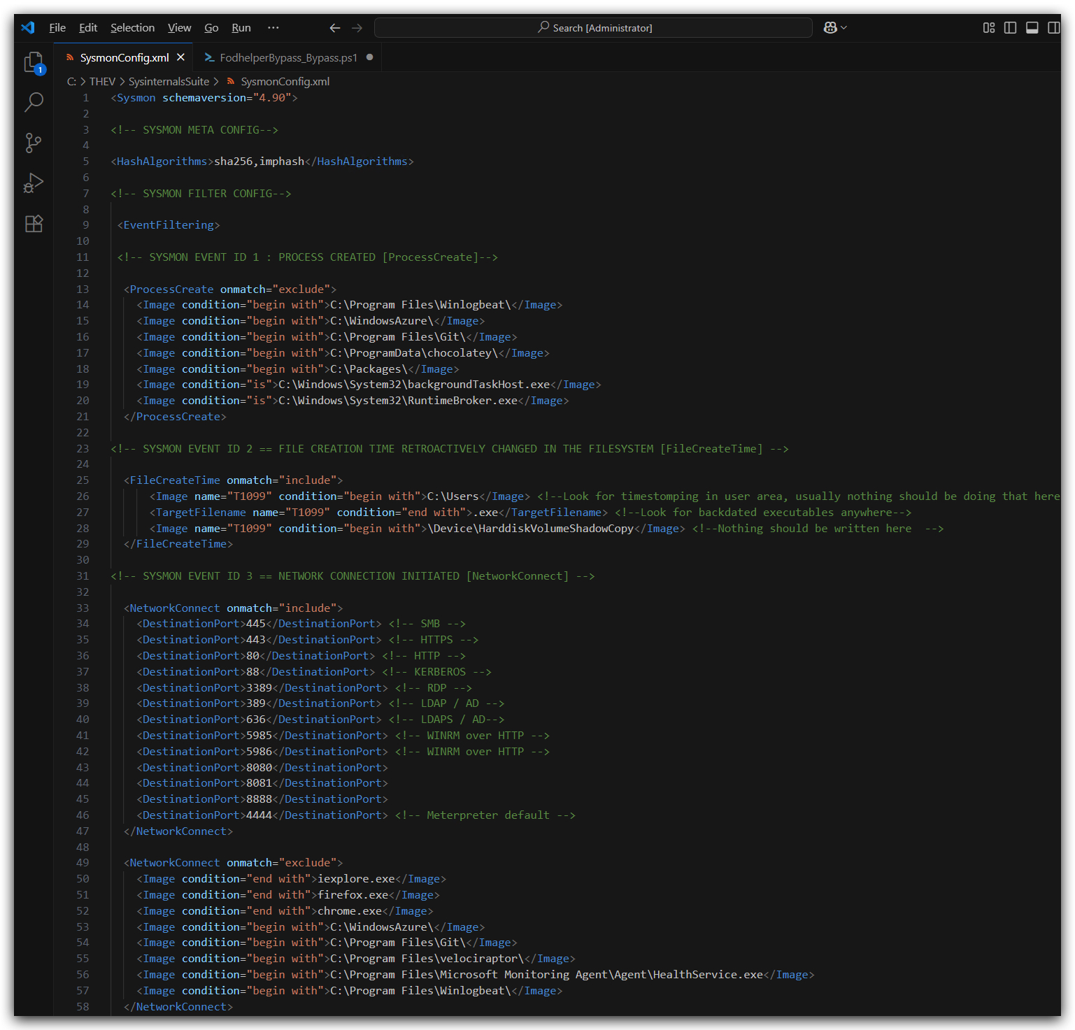The height and width of the screenshot is (1030, 1075).
Task: Switch to the FodhelperBypass_Bypass.ps1 tab
Action: [288, 57]
